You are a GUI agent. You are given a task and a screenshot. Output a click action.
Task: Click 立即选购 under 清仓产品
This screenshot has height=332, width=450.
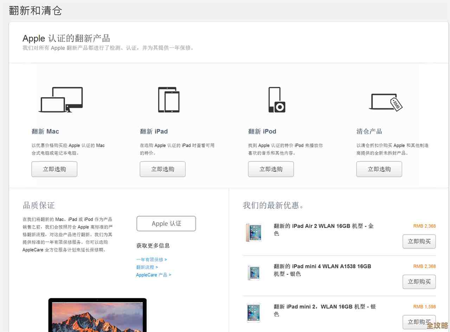tap(379, 169)
